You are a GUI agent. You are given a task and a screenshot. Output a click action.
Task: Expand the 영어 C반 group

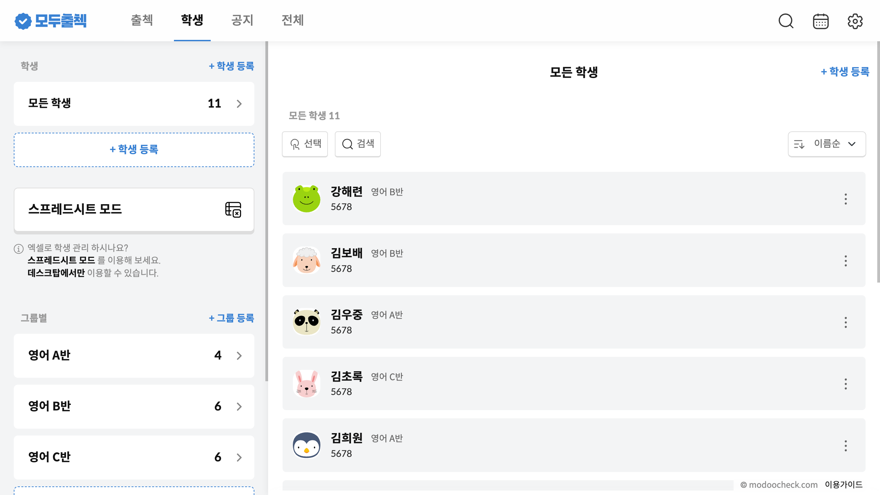coord(134,457)
